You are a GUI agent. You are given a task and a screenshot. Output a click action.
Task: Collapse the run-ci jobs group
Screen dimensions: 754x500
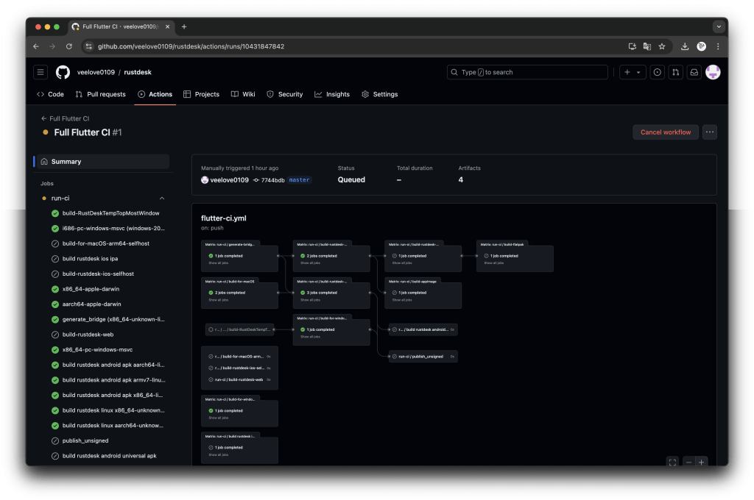coord(162,198)
